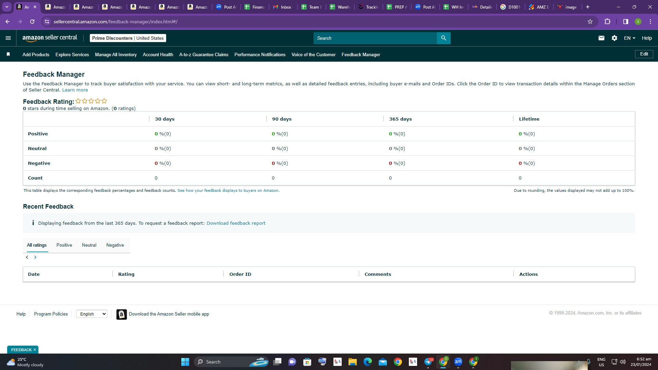
Task: Open Performance Notifications
Action: pos(260,54)
